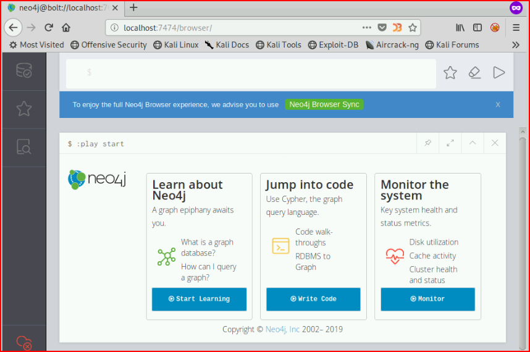The image size is (530, 352).
Task: Close the :play start frame
Action: click(495, 143)
